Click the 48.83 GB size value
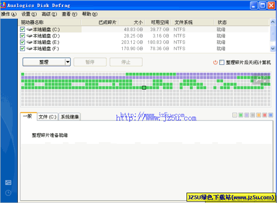 (x=133, y=30)
